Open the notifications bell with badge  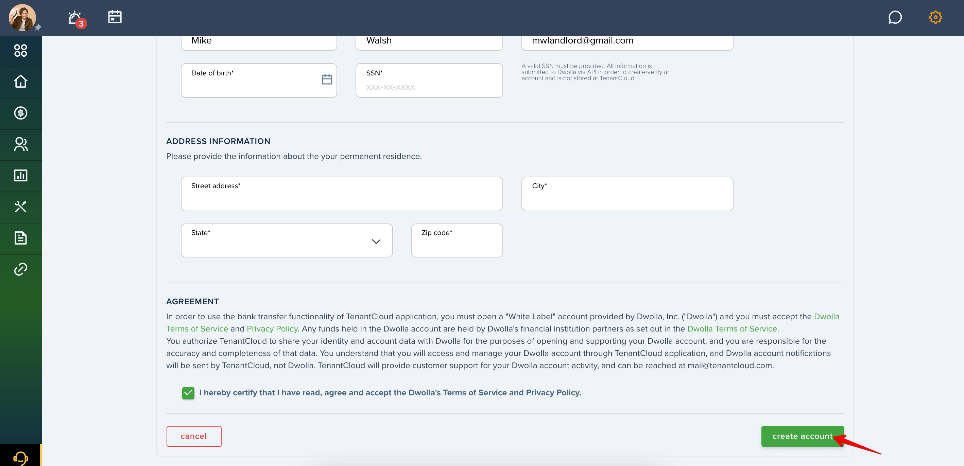(76, 18)
